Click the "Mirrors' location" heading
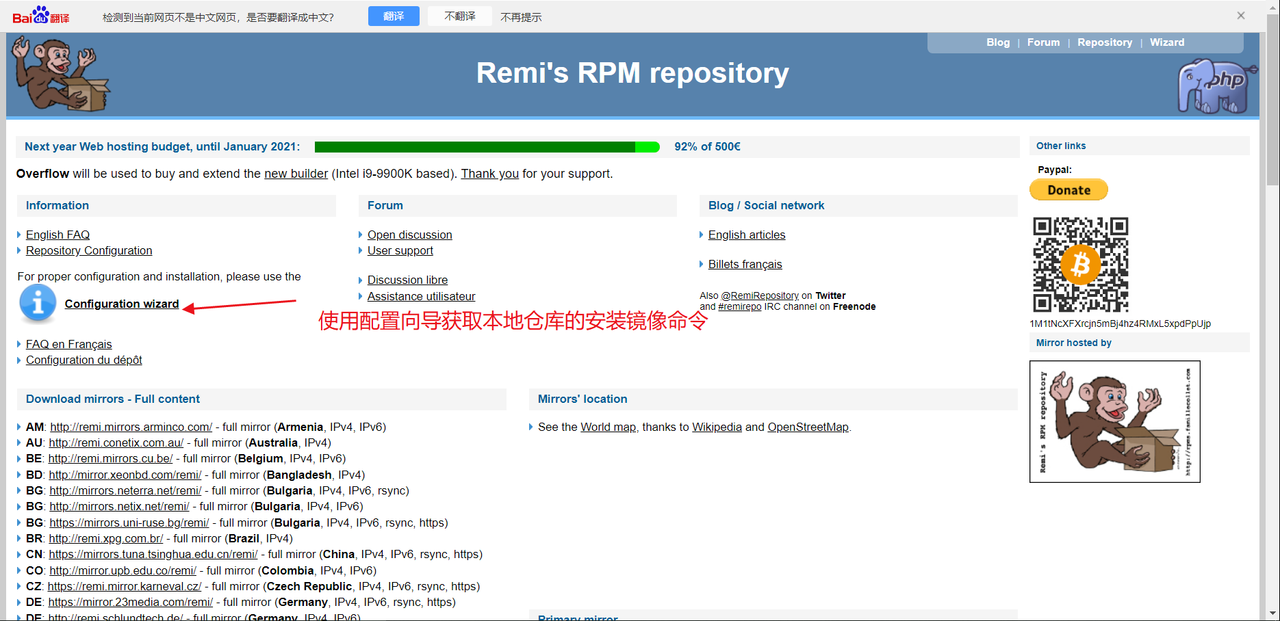This screenshot has height=621, width=1280. [583, 399]
